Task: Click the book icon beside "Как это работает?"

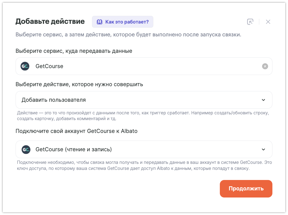Action: point(100,22)
